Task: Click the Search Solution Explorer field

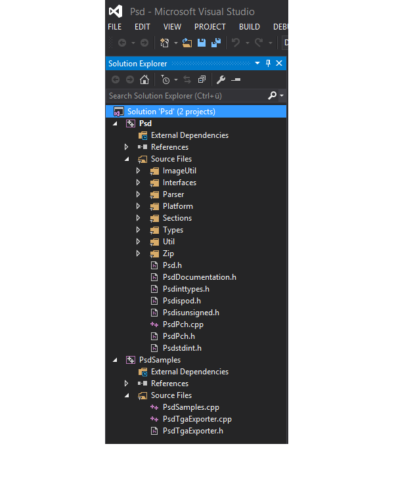Action: 186,95
